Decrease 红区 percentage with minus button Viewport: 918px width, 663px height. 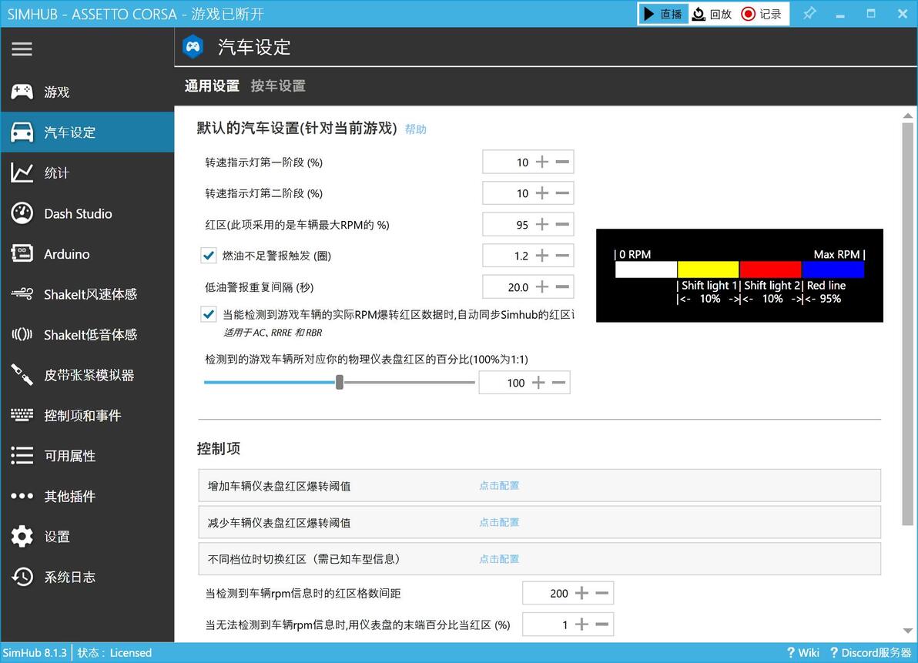coord(562,224)
